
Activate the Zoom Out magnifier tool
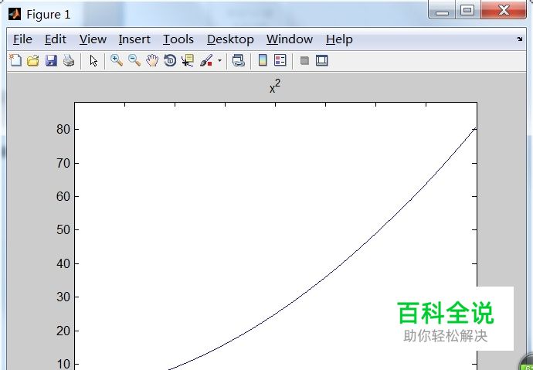tap(134, 60)
